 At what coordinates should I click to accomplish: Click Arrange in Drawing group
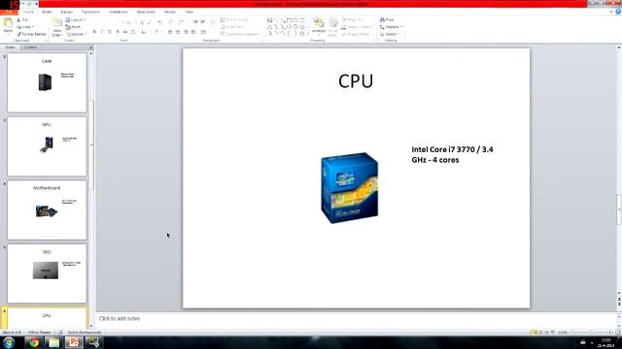click(319, 25)
